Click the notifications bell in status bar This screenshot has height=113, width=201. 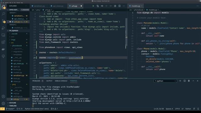198,109
